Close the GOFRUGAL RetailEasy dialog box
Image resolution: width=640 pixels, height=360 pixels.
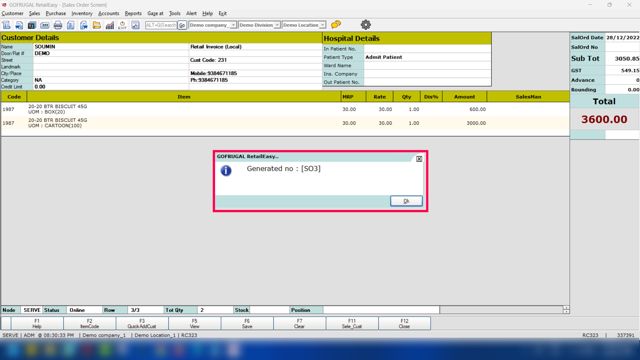(419, 159)
